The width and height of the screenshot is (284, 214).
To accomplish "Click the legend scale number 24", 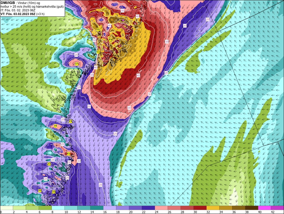I will (156, 212).
